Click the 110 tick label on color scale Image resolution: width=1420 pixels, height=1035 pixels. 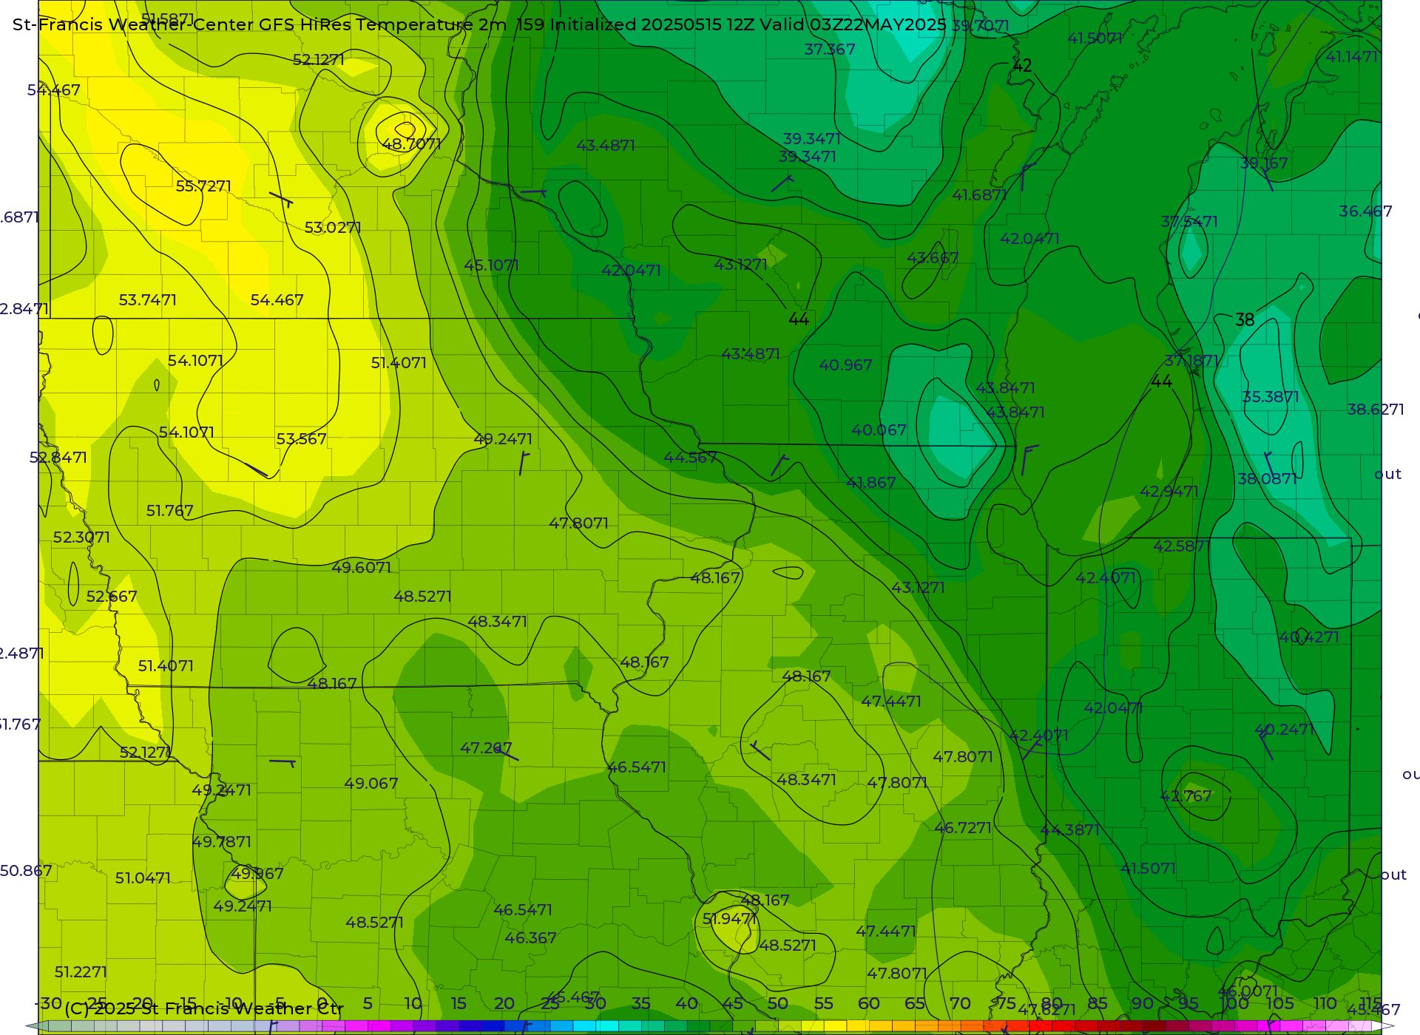pyautogui.click(x=1325, y=1003)
